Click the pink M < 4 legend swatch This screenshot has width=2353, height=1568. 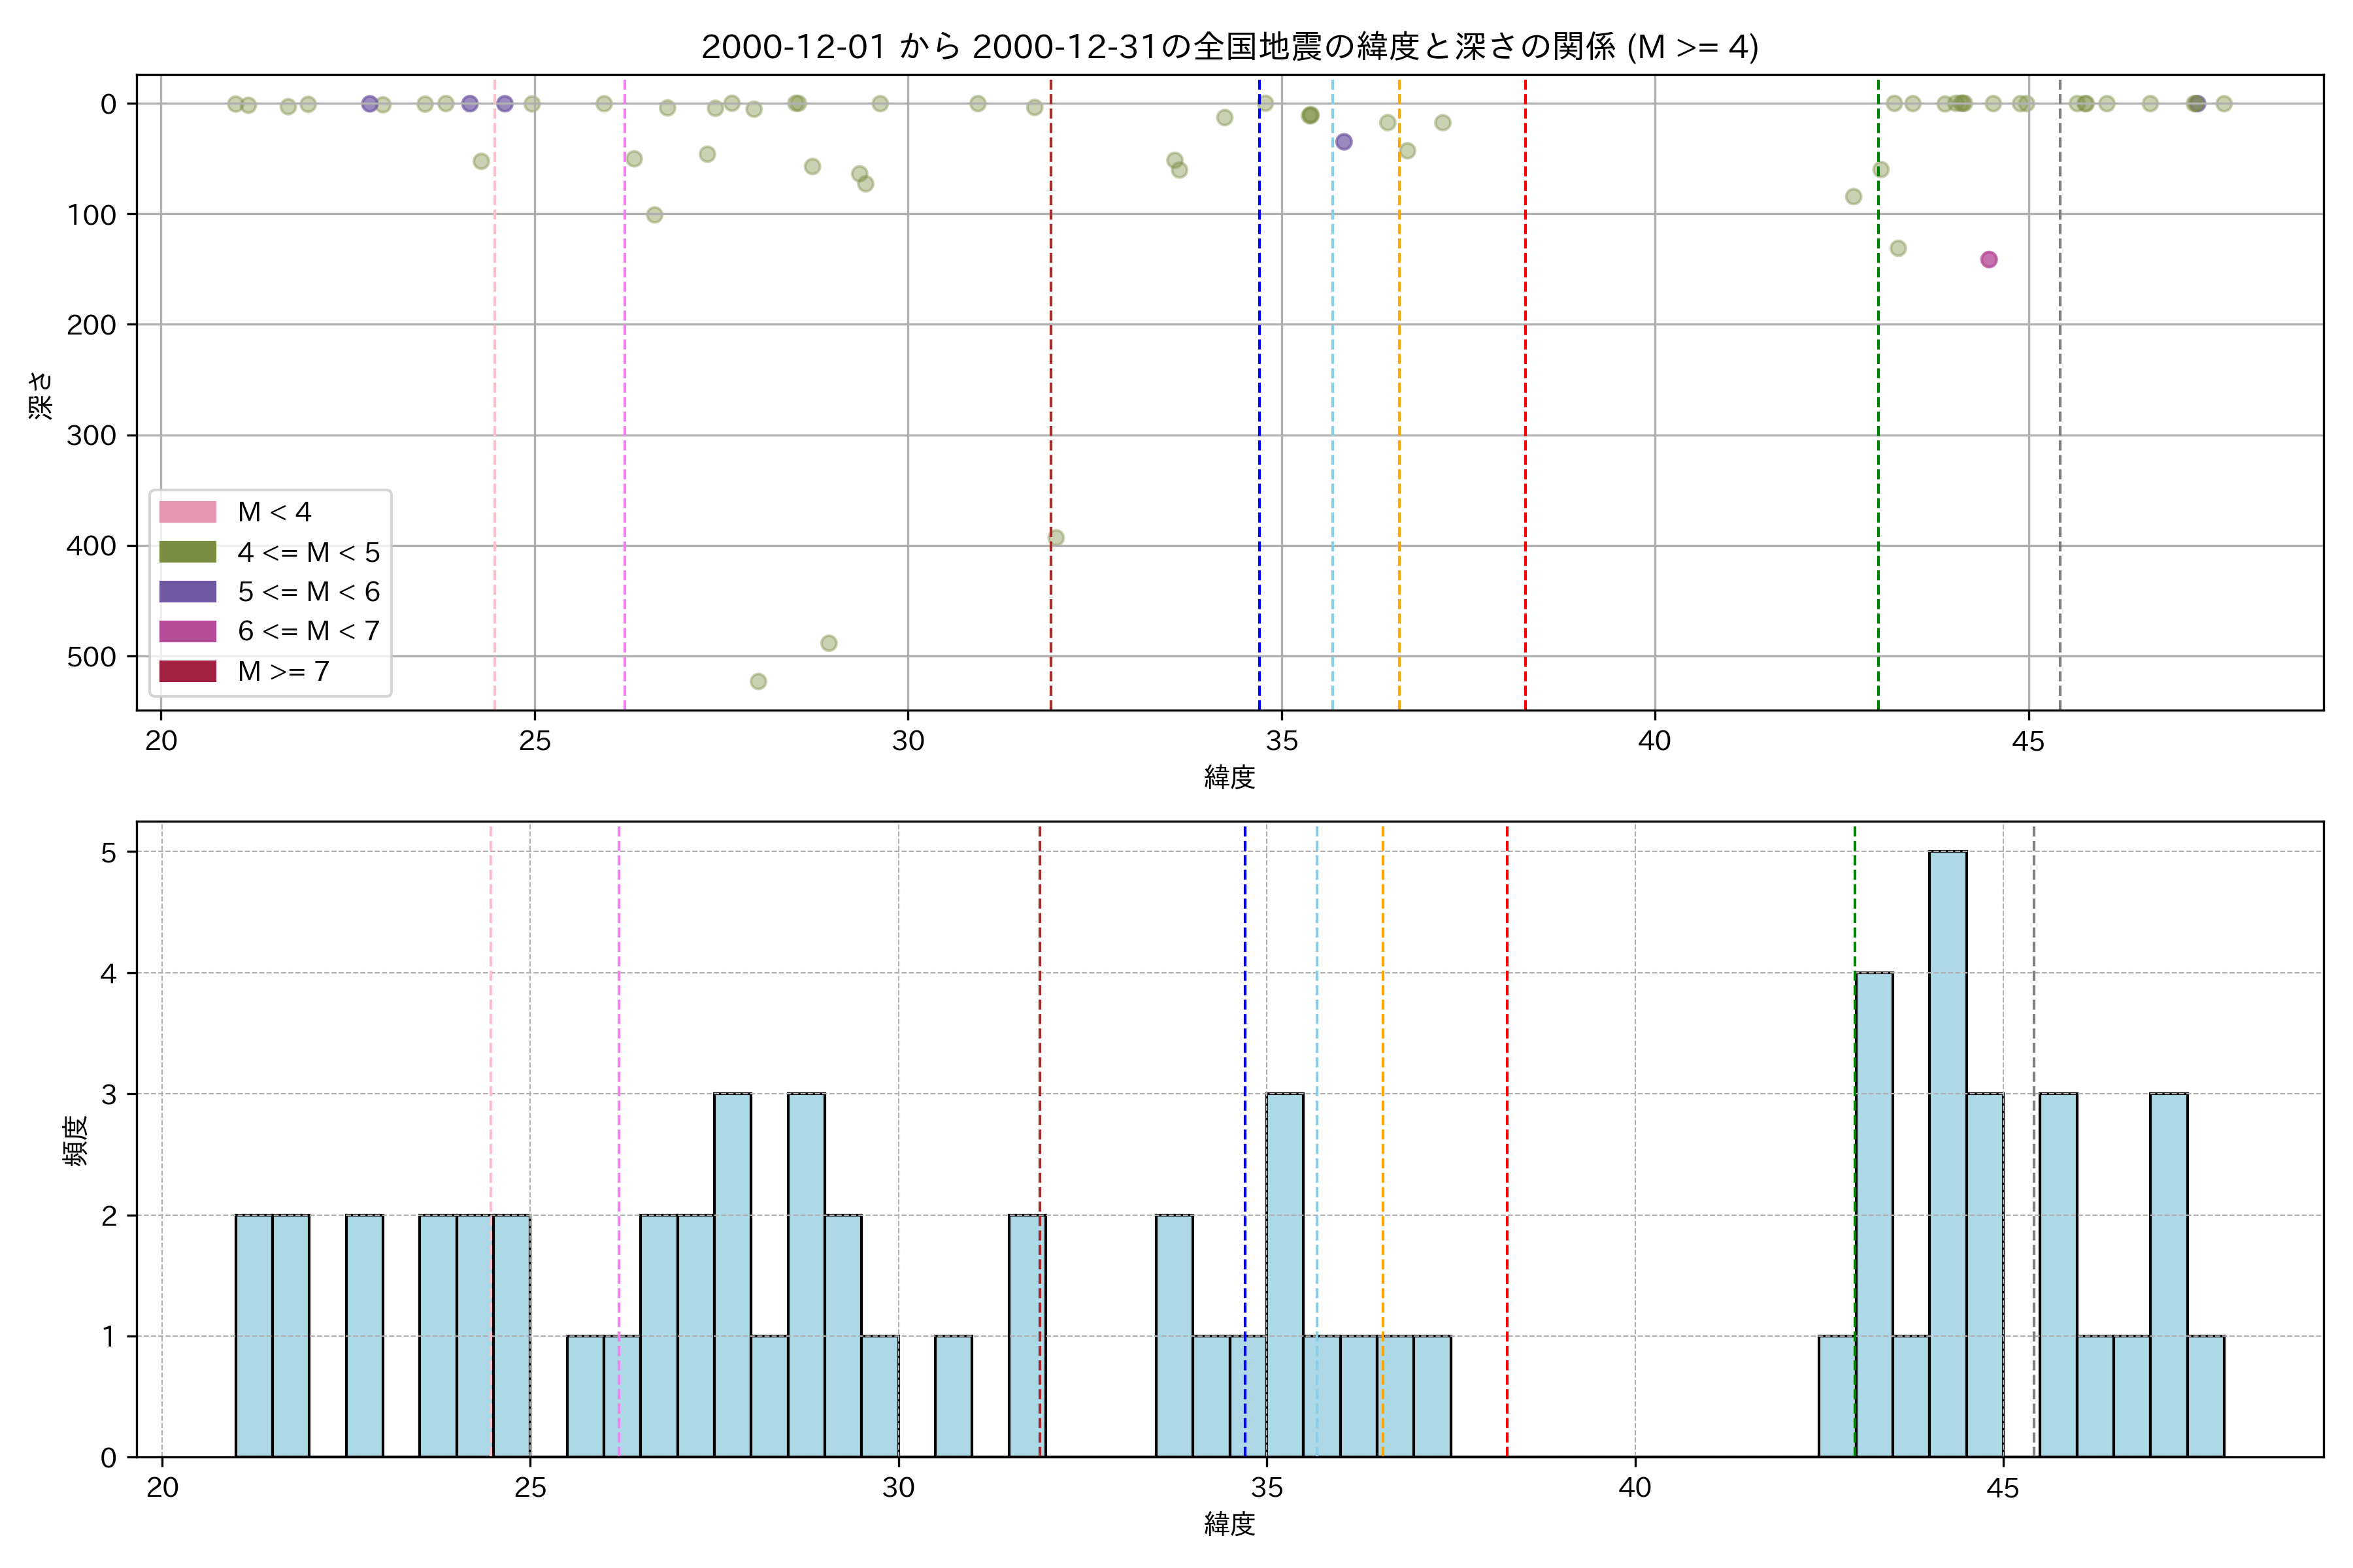pyautogui.click(x=187, y=512)
